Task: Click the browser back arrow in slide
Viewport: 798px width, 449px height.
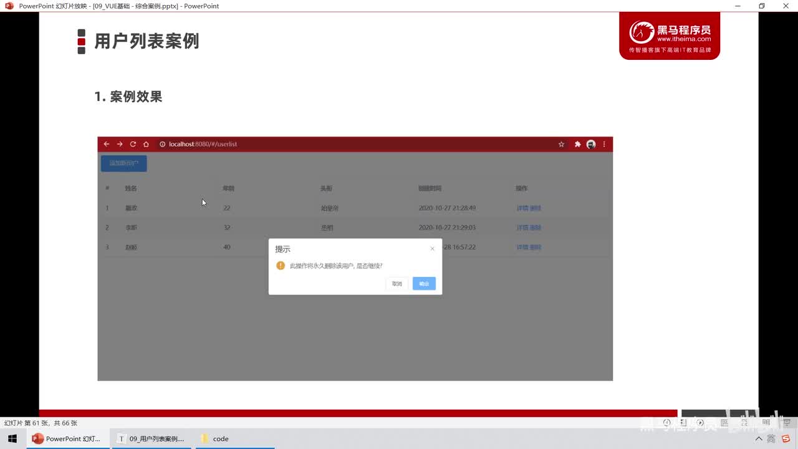Action: click(x=107, y=144)
